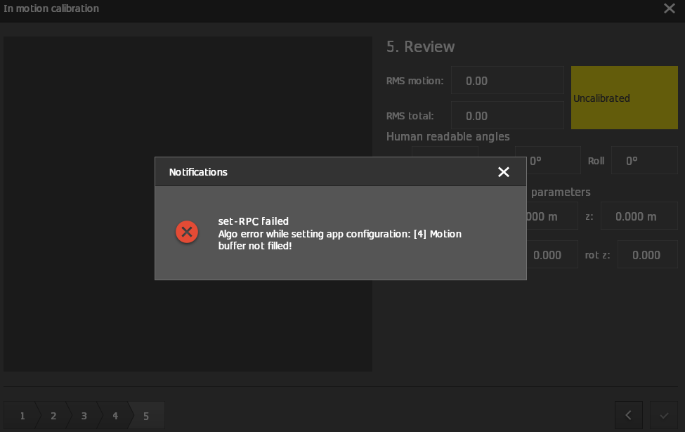Click the RMS total value field
This screenshot has height=432, width=685.
point(507,116)
